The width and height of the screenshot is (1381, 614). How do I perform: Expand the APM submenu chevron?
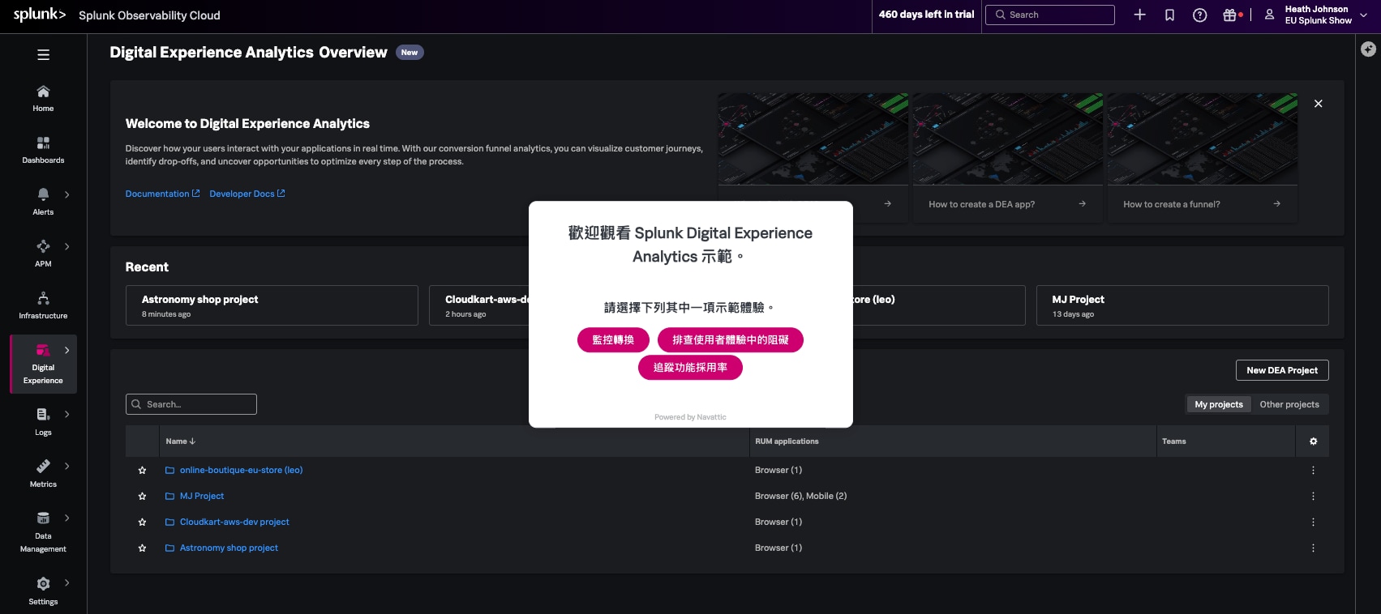[66, 246]
